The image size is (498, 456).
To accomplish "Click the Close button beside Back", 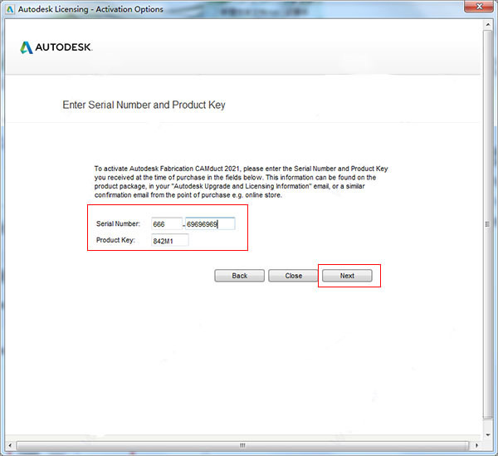I will click(293, 276).
